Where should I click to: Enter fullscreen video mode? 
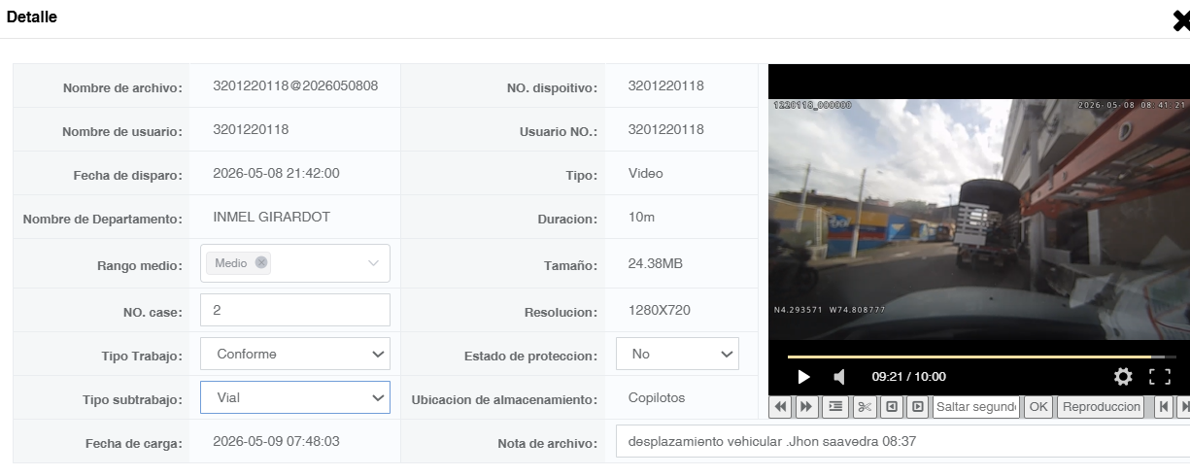[1160, 377]
